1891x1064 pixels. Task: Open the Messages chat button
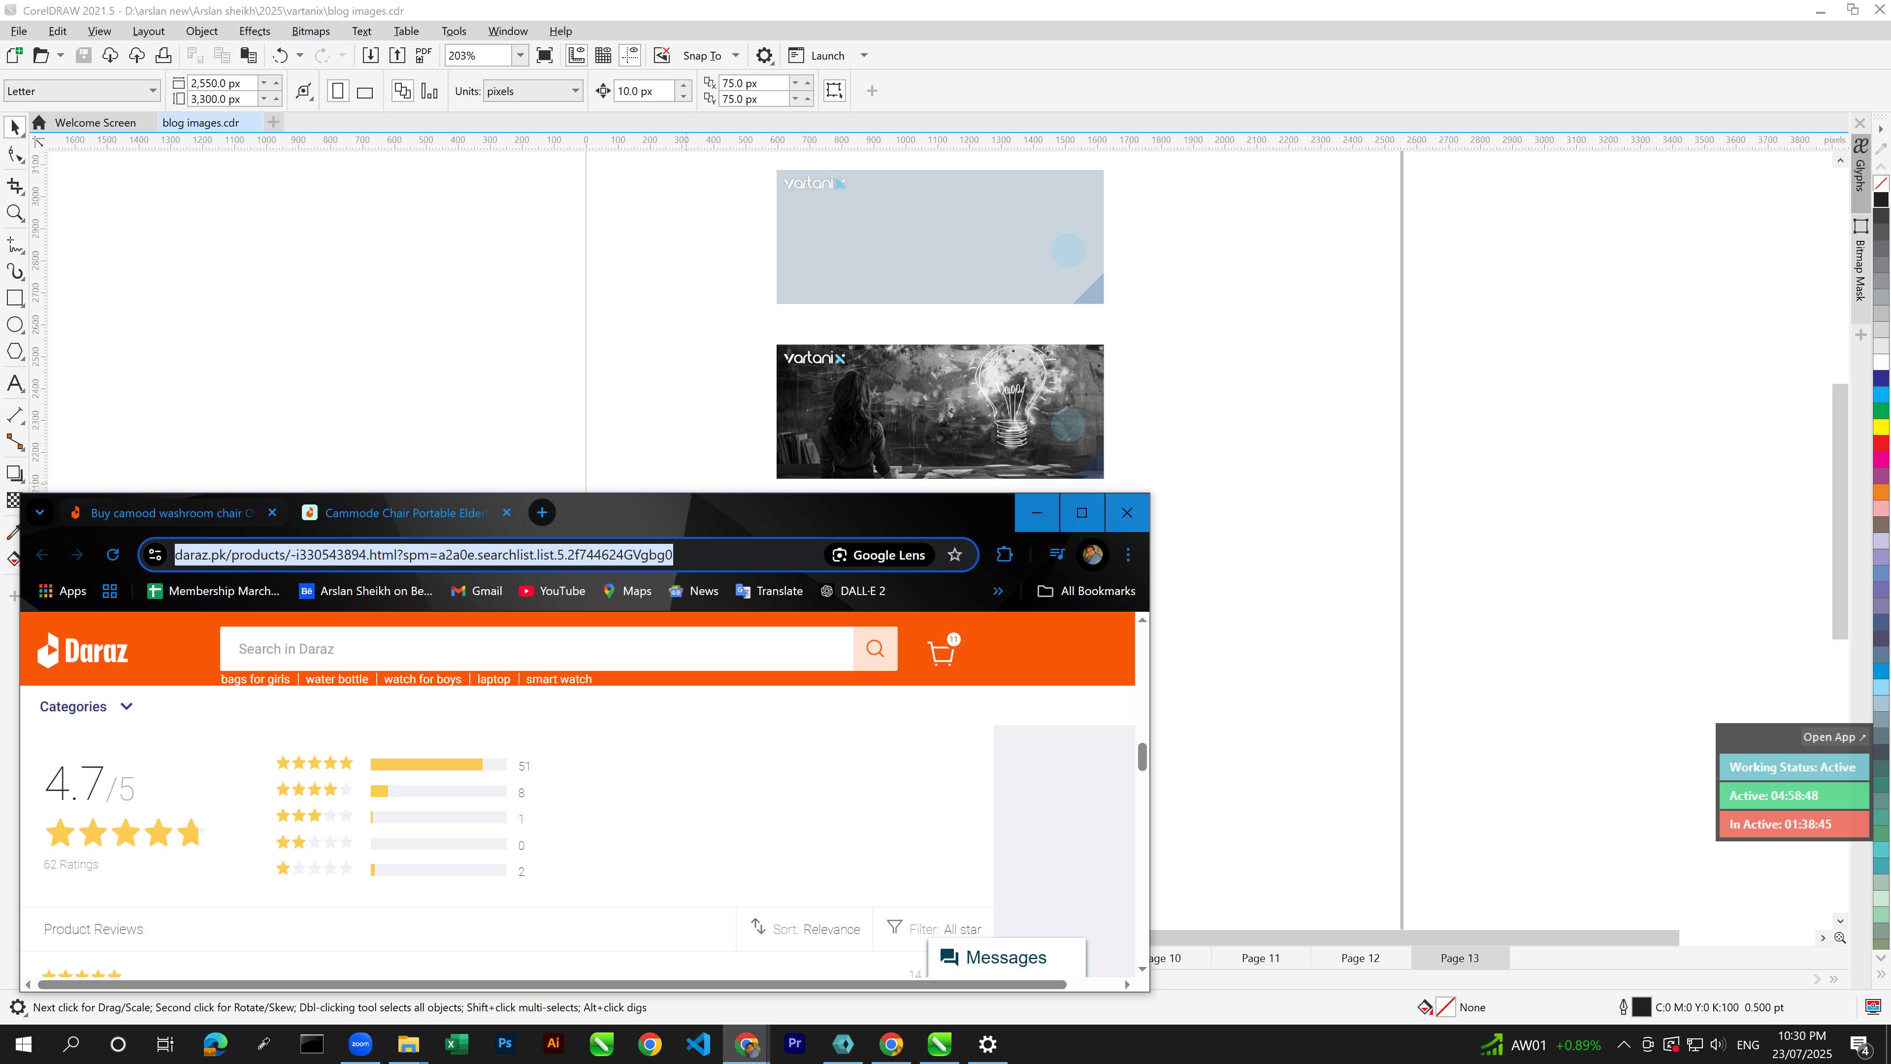coord(1007,958)
